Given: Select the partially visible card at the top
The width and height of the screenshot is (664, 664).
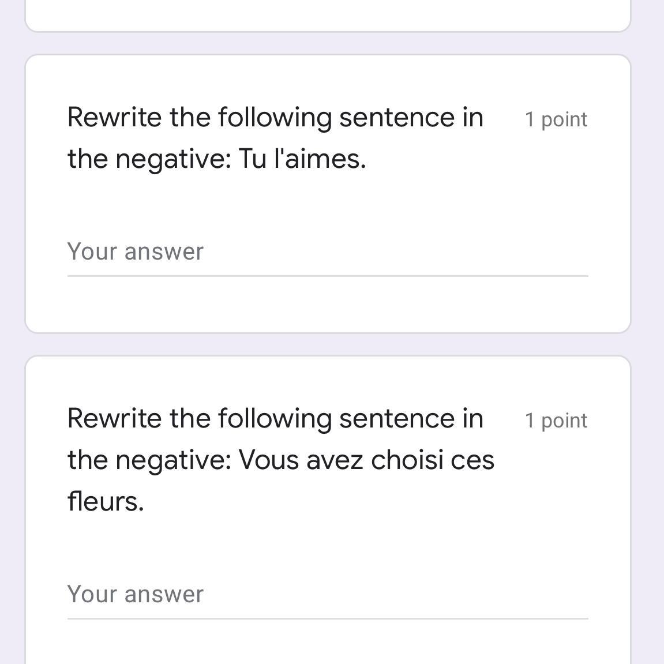Looking at the screenshot, I should pyautogui.click(x=328, y=16).
